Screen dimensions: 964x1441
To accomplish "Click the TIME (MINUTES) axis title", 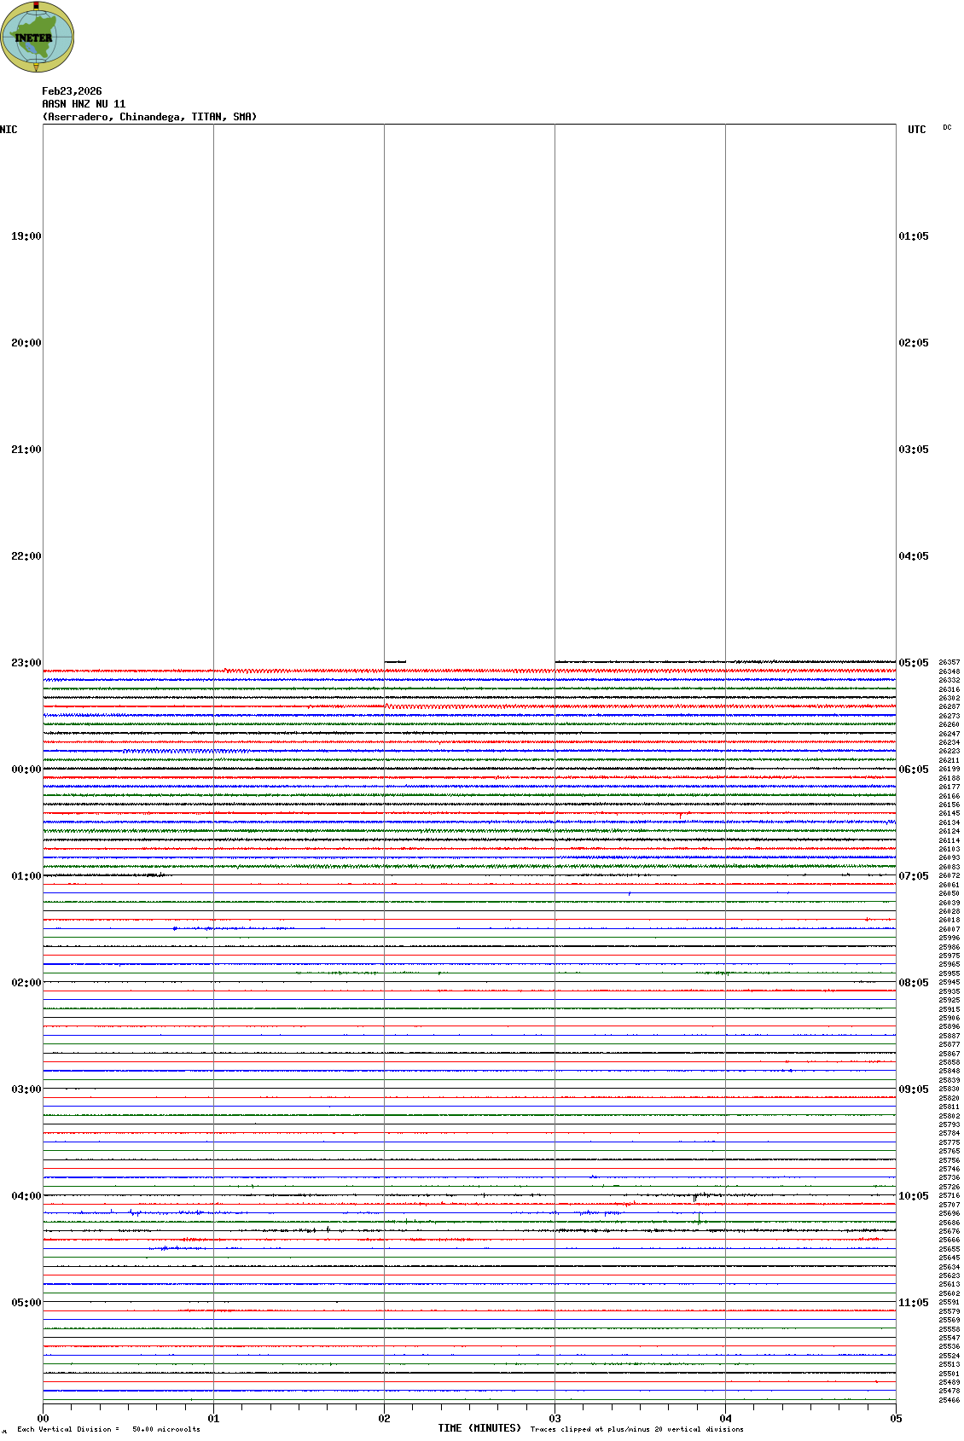I will click(479, 1428).
